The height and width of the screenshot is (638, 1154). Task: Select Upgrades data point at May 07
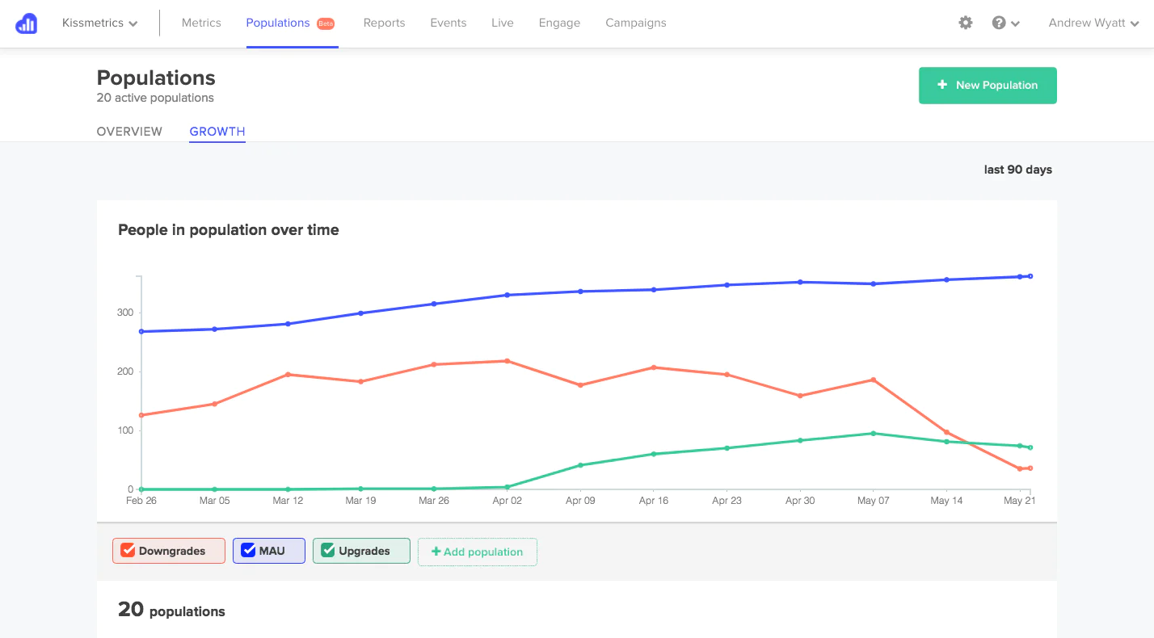(x=873, y=434)
